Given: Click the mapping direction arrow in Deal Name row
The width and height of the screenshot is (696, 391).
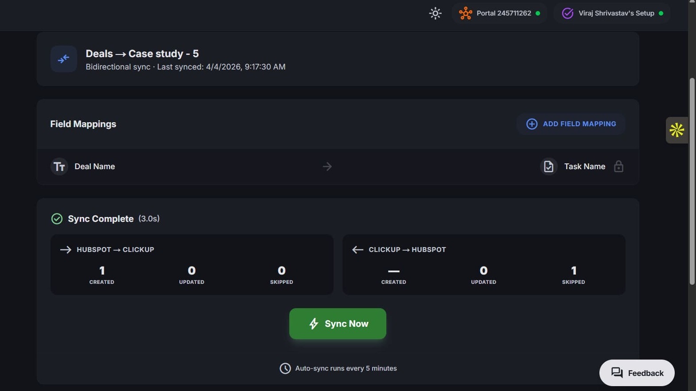Looking at the screenshot, I should point(327,166).
